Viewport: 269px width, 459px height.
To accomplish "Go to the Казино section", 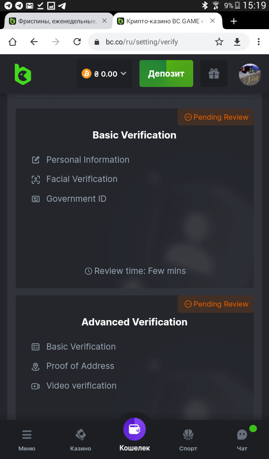I will pyautogui.click(x=81, y=440).
